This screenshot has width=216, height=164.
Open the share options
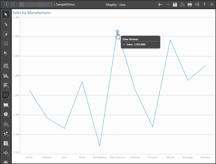tap(197, 4)
